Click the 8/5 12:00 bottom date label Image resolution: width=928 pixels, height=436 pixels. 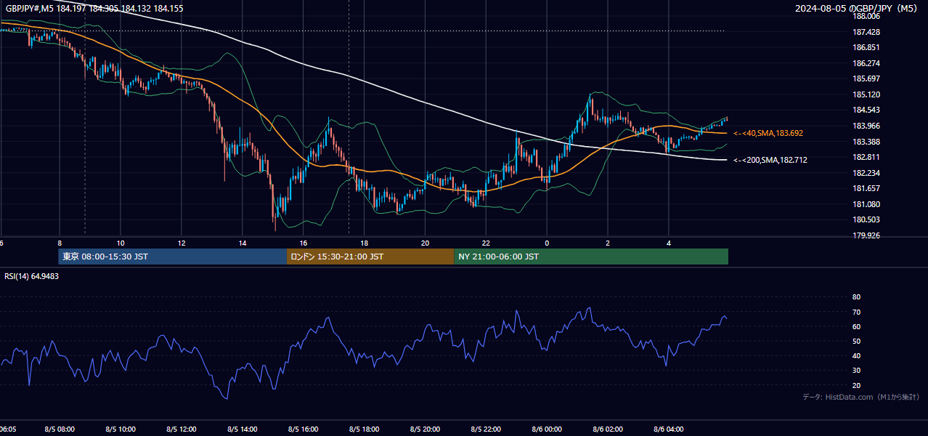tap(182, 429)
